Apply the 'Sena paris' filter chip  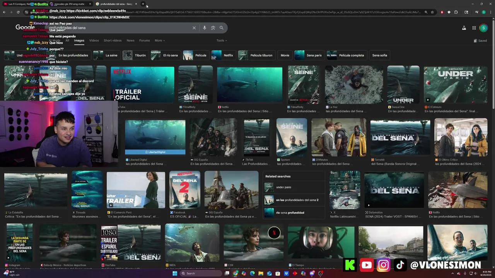click(x=309, y=55)
